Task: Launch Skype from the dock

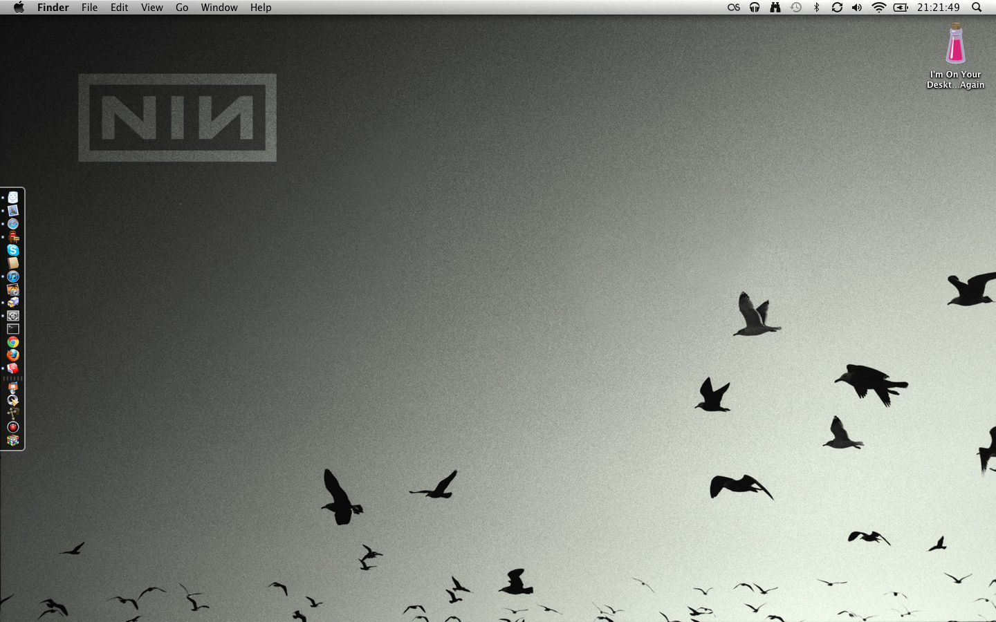Action: pos(13,250)
